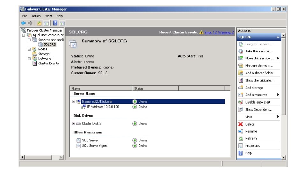Click the Take this service offline icon
Viewport: 306px width, 172px height.
(241, 51)
